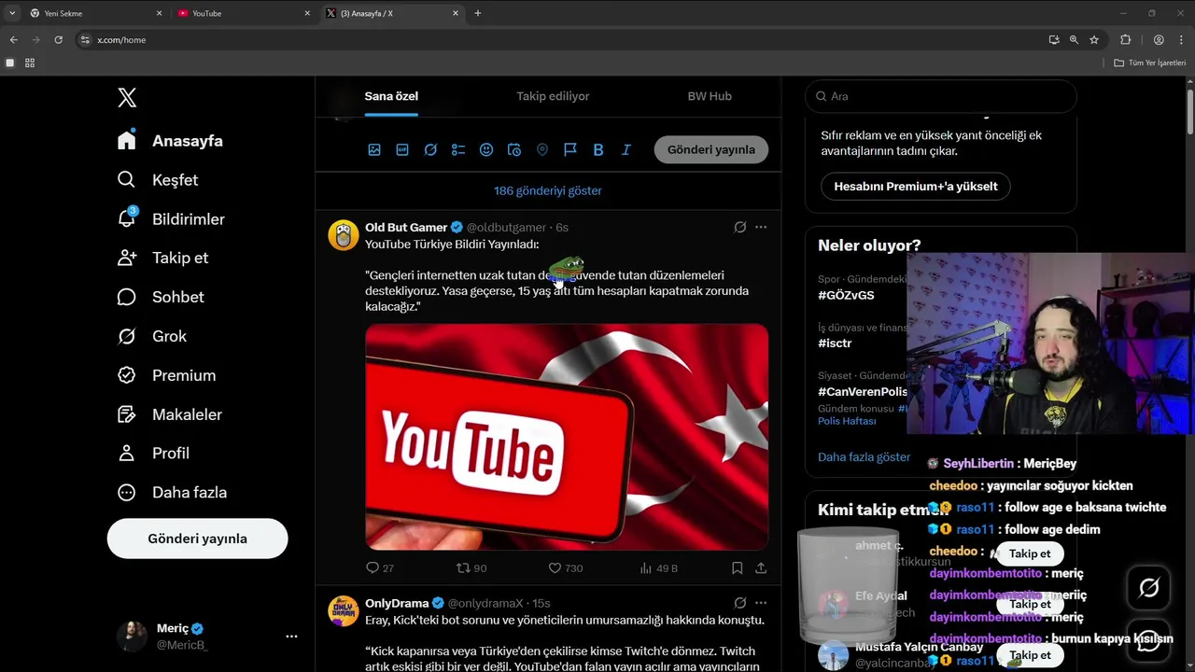View analytics of Old But Gamer post
The height and width of the screenshot is (672, 1195).
click(658, 567)
